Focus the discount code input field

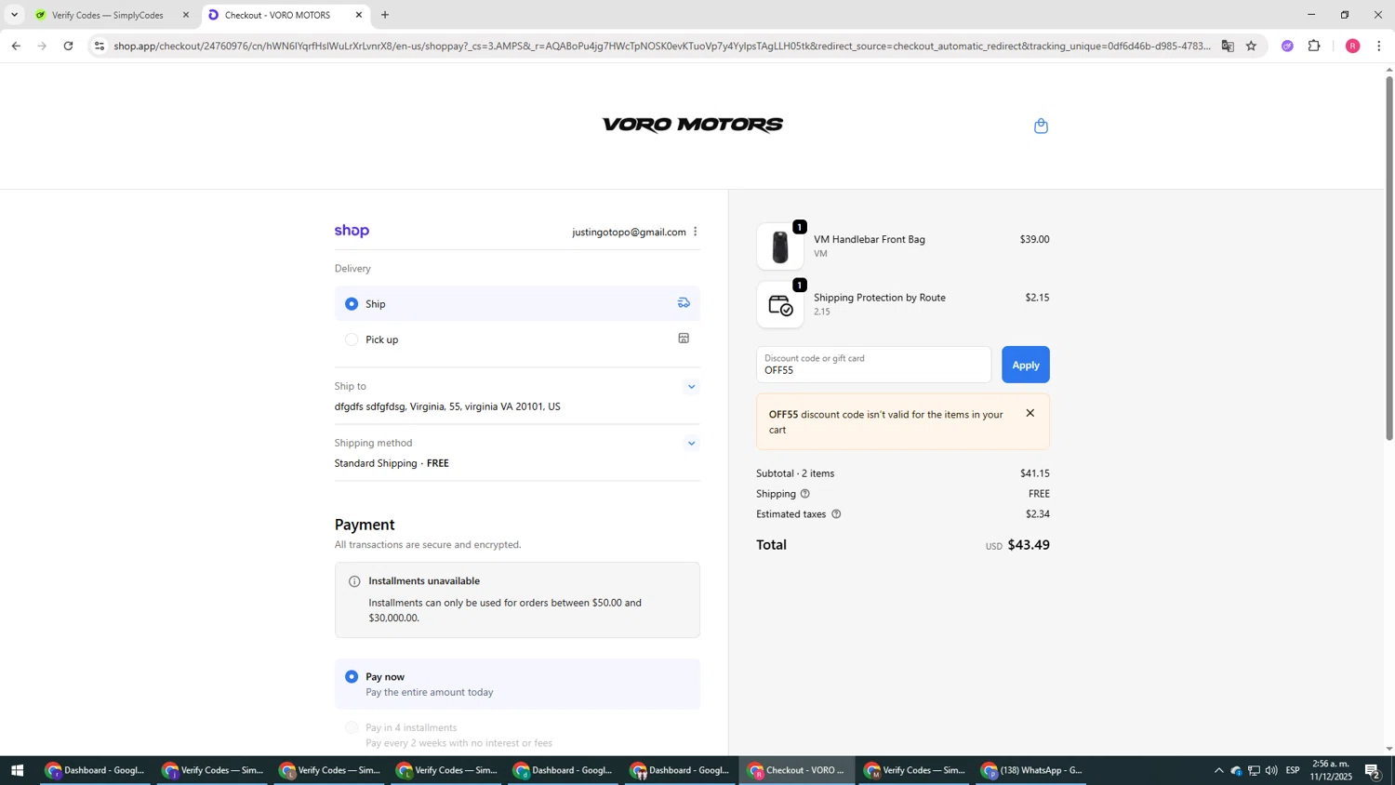click(874, 365)
